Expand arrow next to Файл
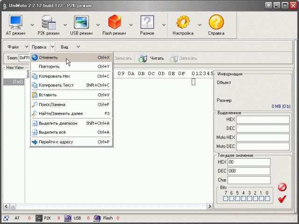This screenshot has width=299, height=224. pyautogui.click(x=26, y=47)
